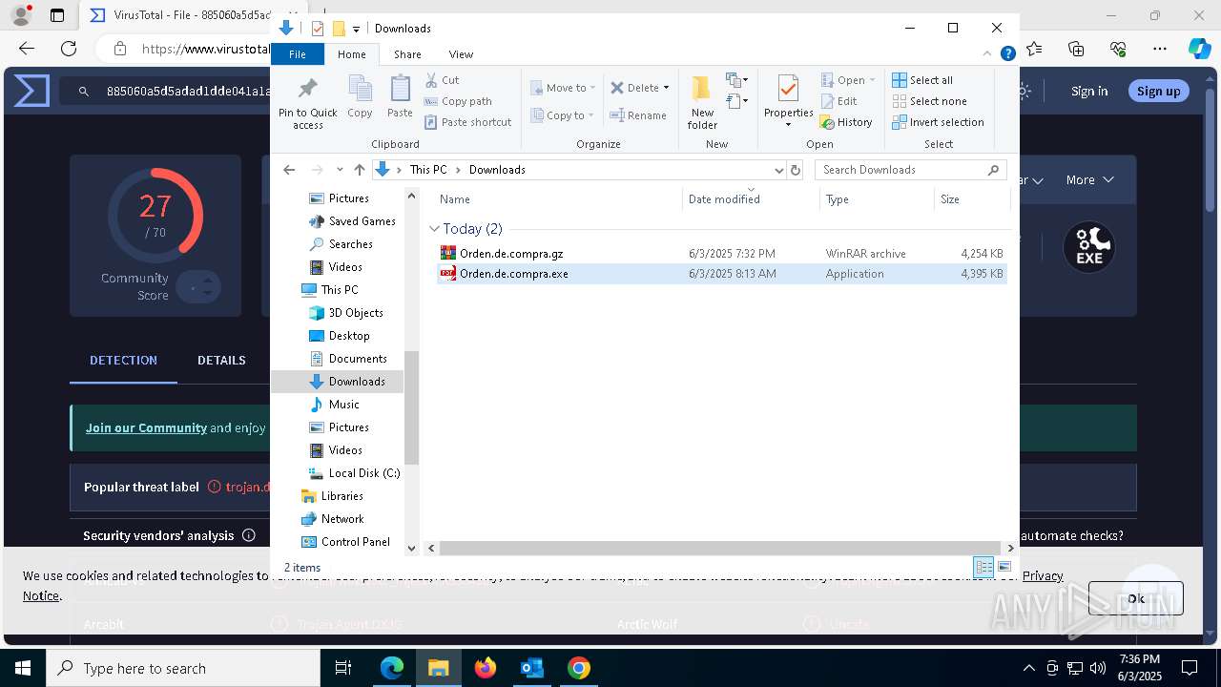
Task: Select Network in navigation pane
Action: 332,519
